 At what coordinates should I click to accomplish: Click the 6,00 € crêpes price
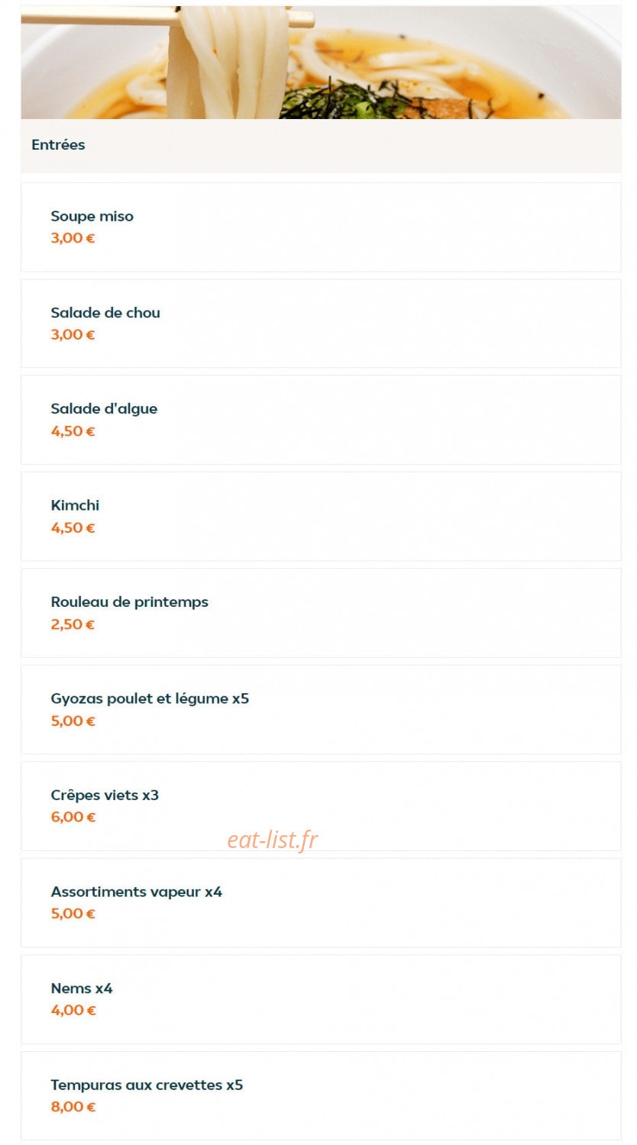(x=73, y=817)
